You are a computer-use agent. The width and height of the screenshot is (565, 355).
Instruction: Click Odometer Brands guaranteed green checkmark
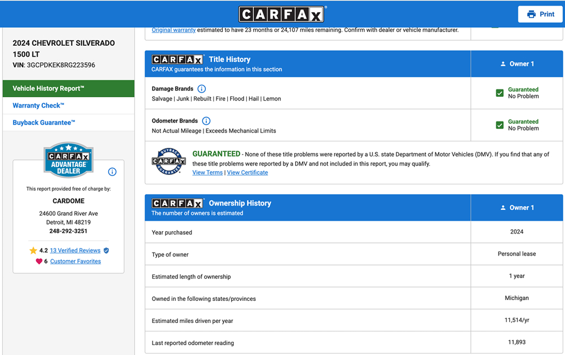pyautogui.click(x=500, y=125)
